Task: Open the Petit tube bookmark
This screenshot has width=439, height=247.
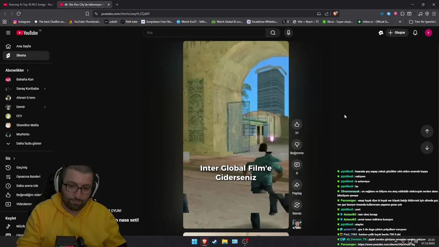Action: (129, 22)
